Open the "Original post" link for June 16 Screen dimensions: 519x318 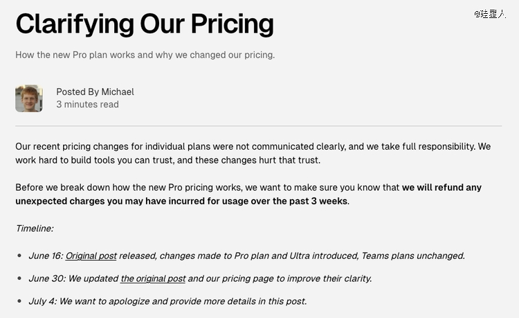(91, 256)
